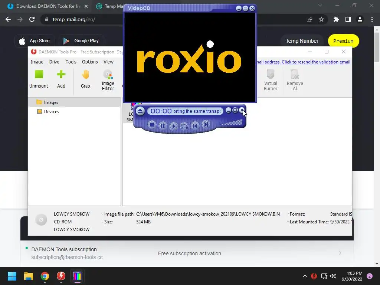This screenshot has width=380, height=285.
Task: Click the 524 MB size value
Action: point(143,222)
